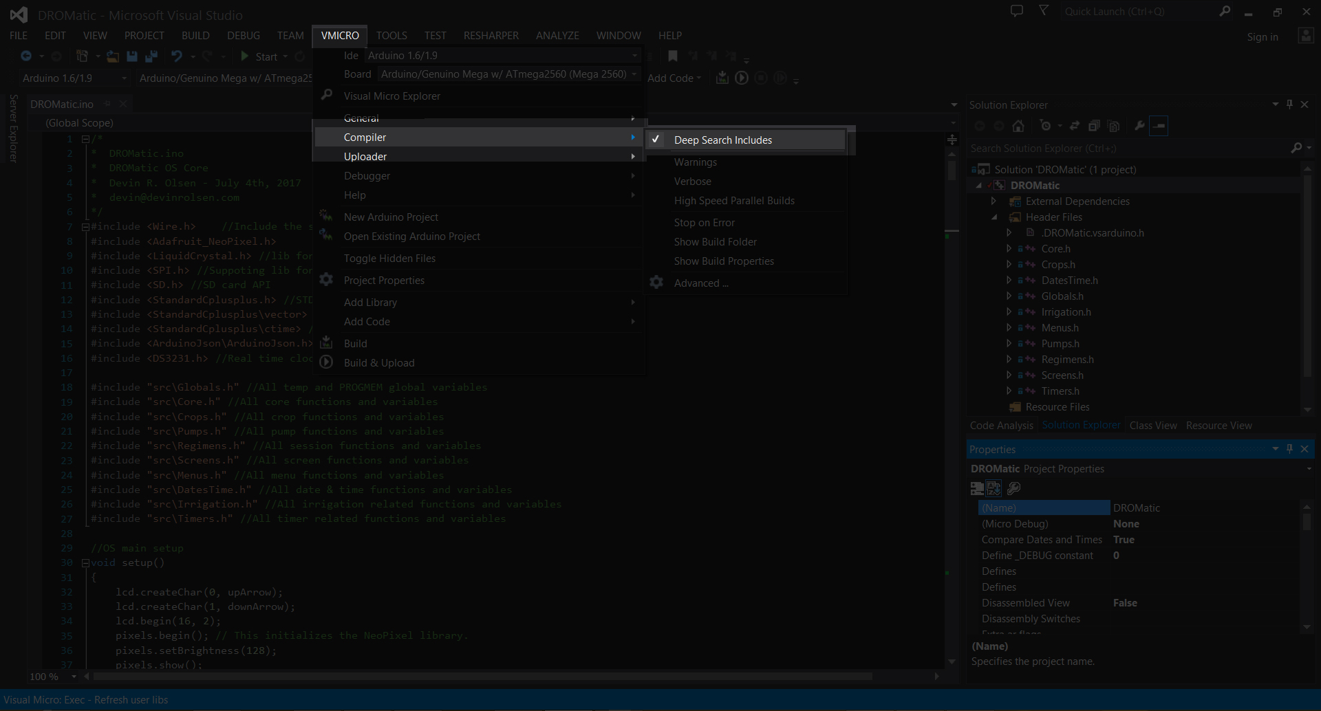The image size is (1321, 711).
Task: Click the Home icon in Solution Explorer
Action: [x=1018, y=126]
